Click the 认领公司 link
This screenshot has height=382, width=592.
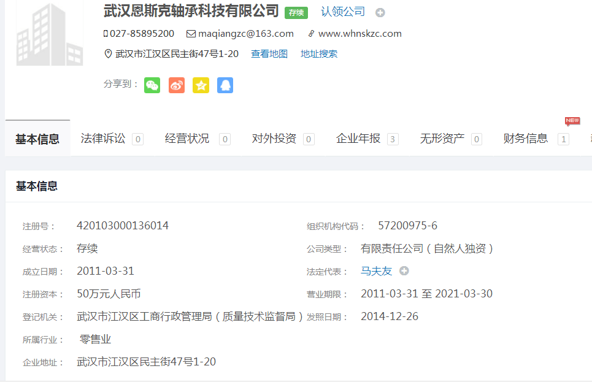pos(343,12)
